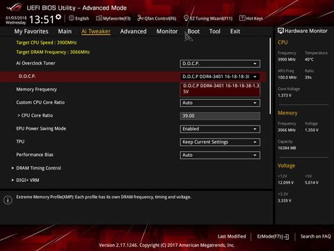
Task: Click the info icon in the help panel
Action: click(x=8, y=200)
